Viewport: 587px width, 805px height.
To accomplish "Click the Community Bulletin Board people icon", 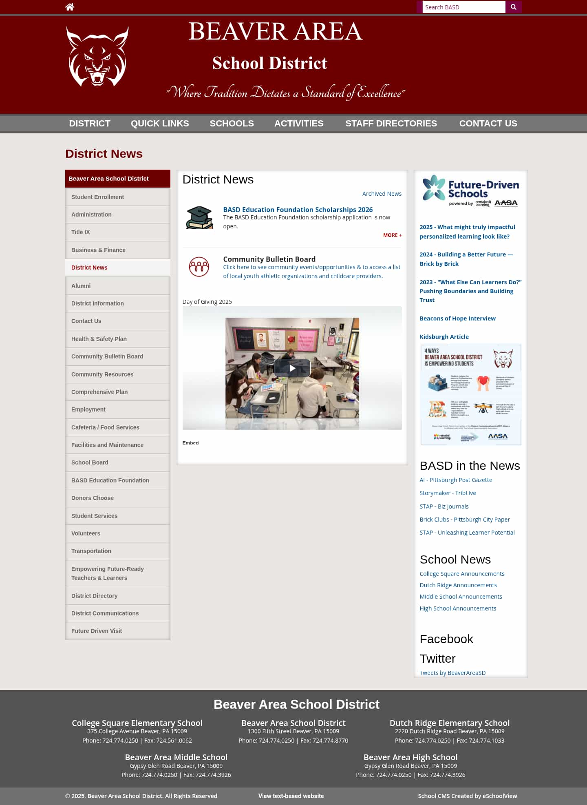I will (x=199, y=267).
